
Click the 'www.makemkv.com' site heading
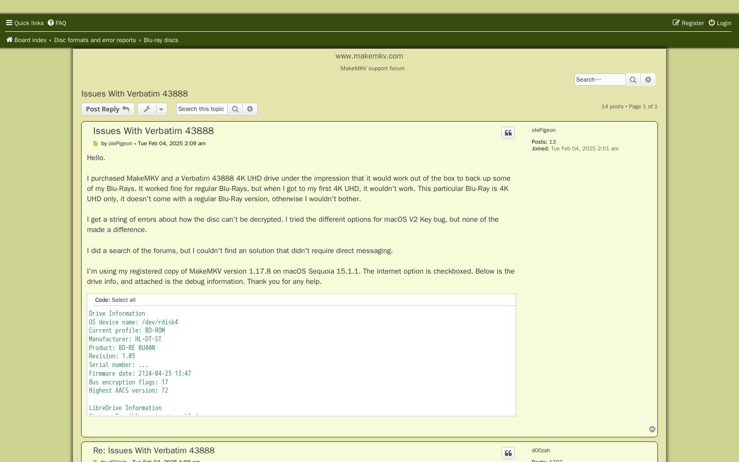point(369,56)
